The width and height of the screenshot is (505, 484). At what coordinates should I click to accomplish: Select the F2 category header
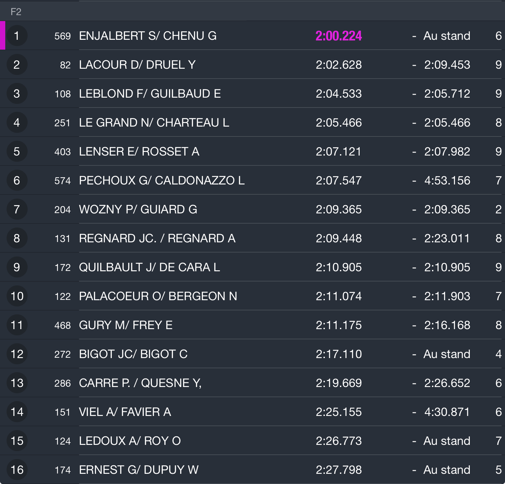(x=16, y=12)
